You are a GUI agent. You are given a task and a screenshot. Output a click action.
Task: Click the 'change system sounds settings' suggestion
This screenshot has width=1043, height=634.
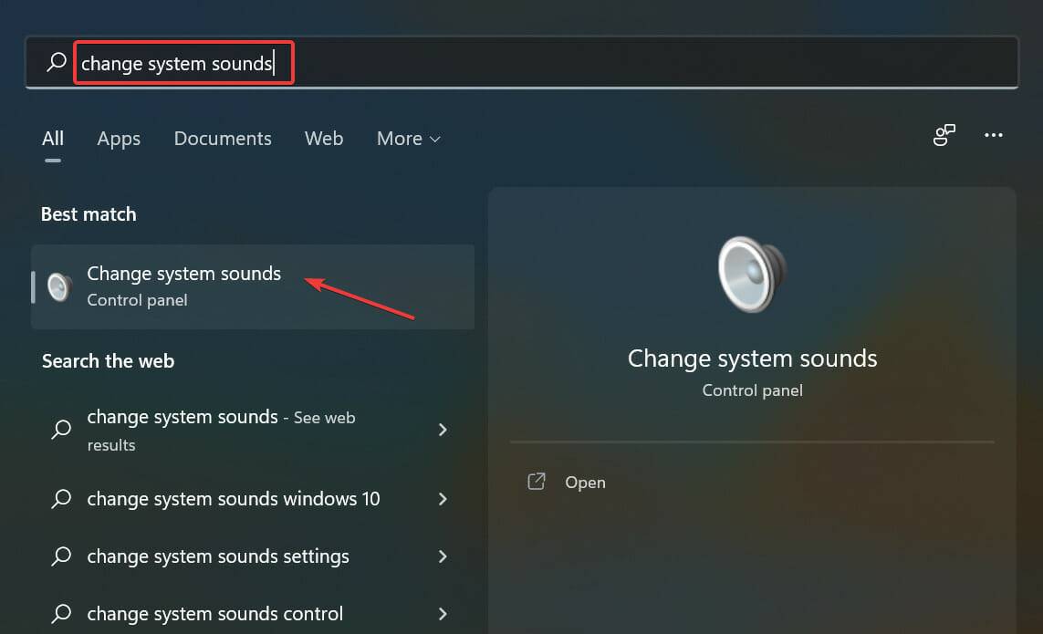tap(217, 556)
